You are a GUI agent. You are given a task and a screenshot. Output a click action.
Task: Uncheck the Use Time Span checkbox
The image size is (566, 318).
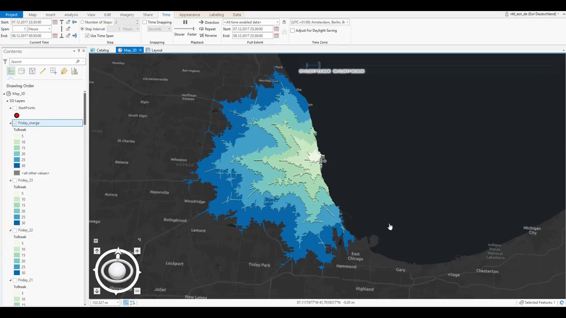87,35
